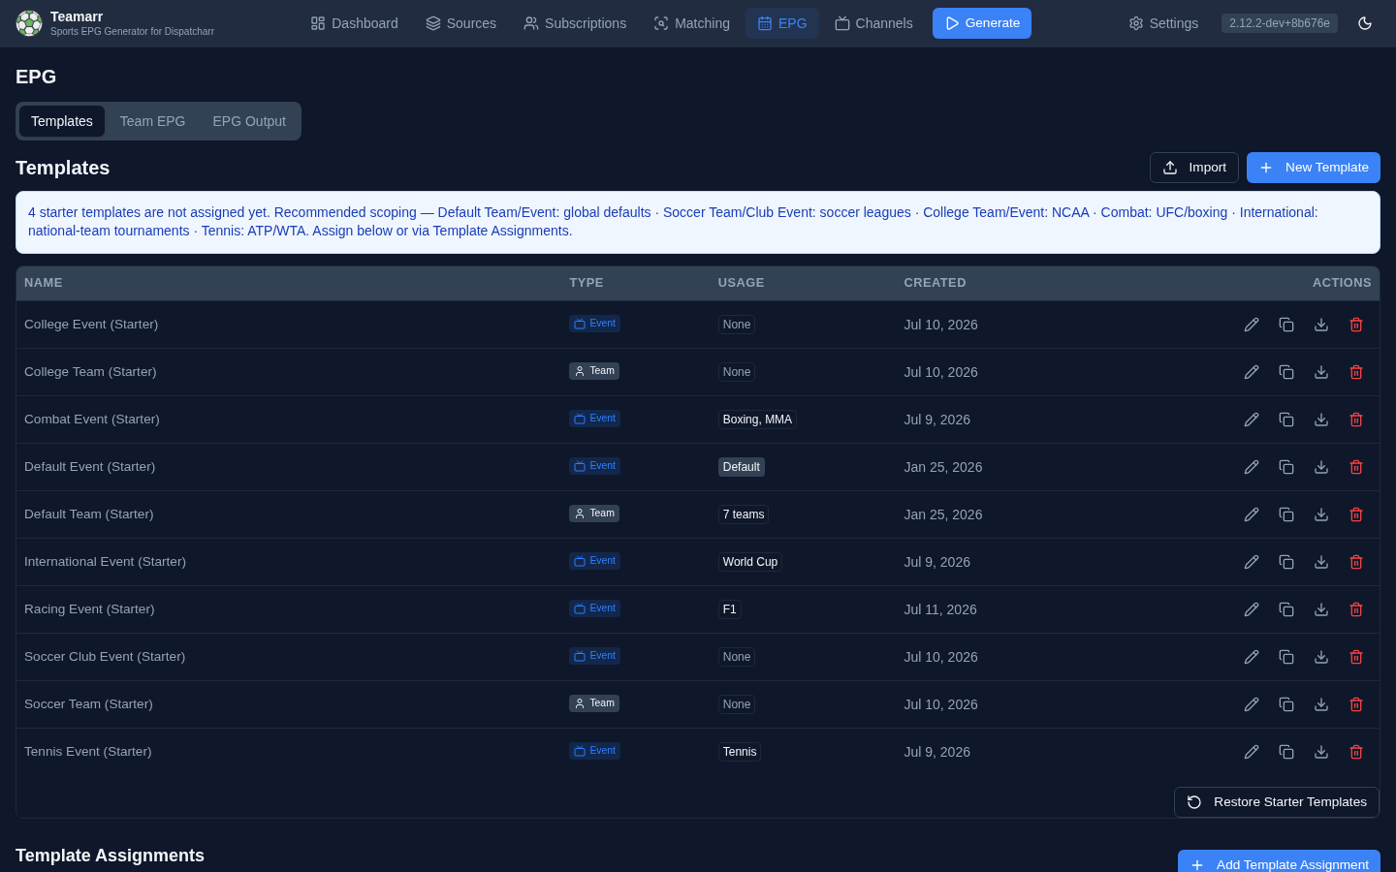Click the World Cup usage badge

pos(750,562)
